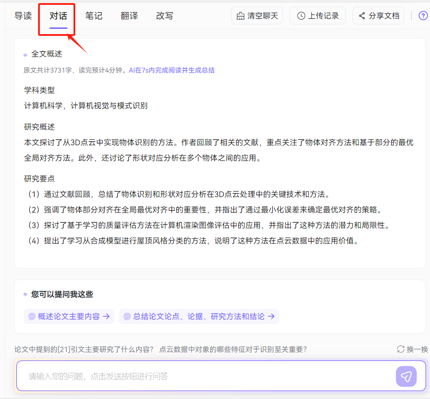Click research point (4) about 屋顶风格分类

pyautogui.click(x=194, y=241)
